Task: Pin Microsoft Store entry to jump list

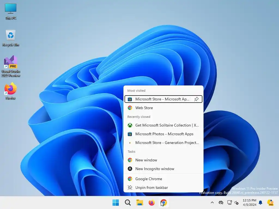Action: (x=196, y=99)
